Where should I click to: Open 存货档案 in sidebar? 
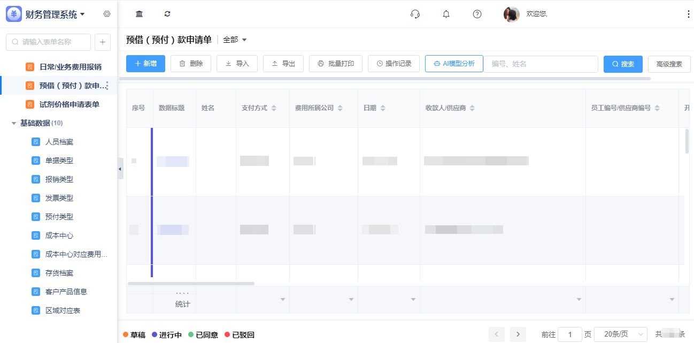(x=59, y=273)
